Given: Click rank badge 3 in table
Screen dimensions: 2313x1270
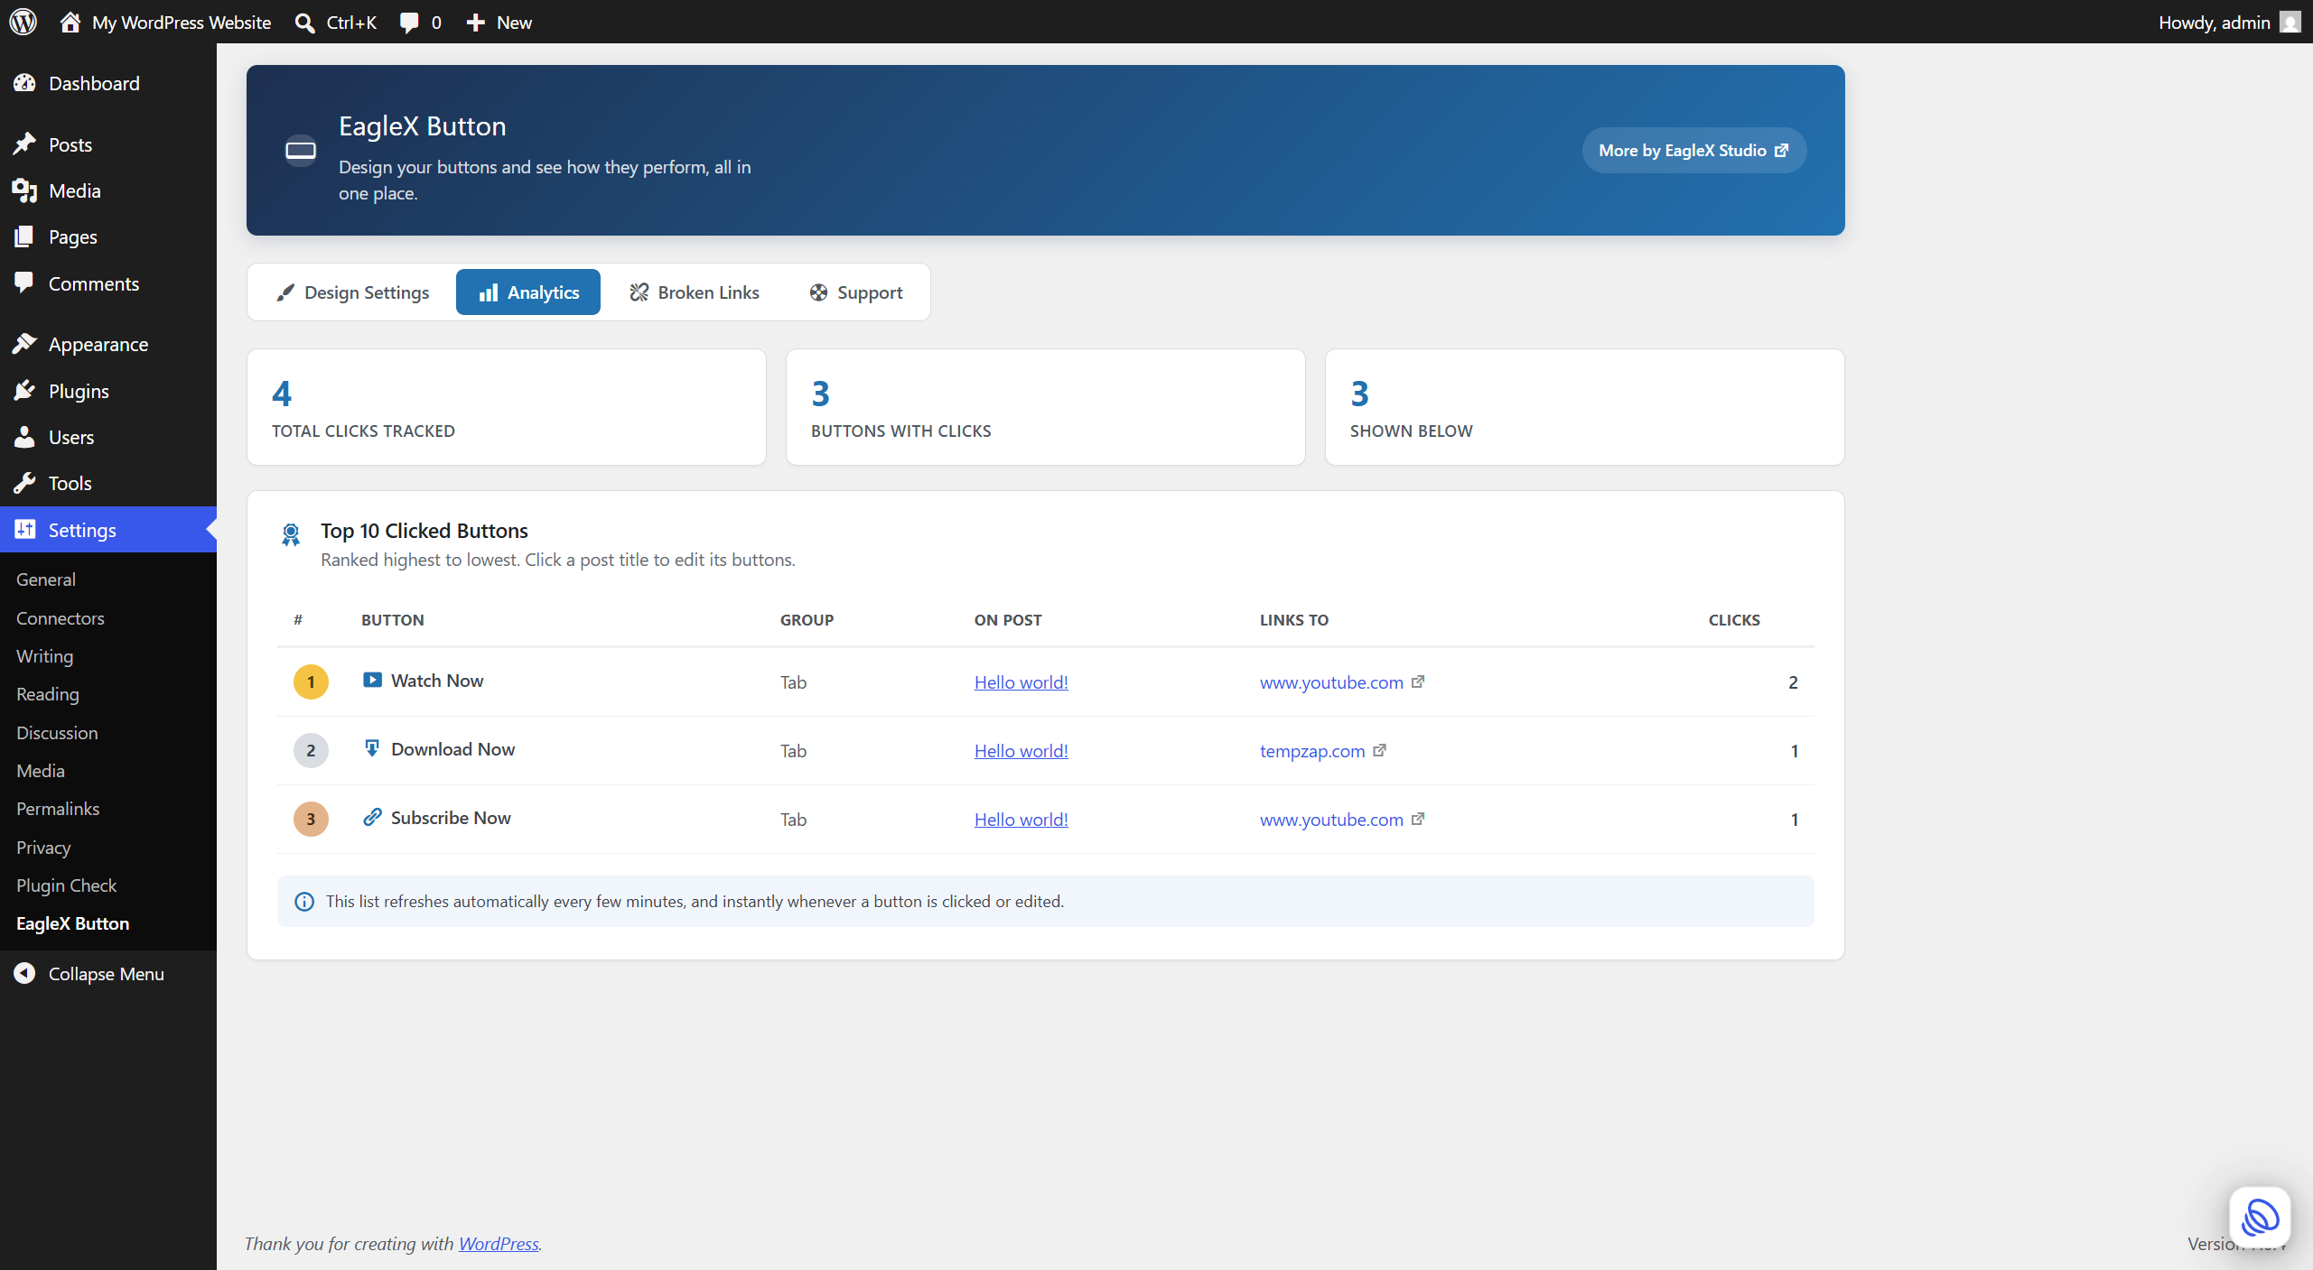Looking at the screenshot, I should [311, 819].
